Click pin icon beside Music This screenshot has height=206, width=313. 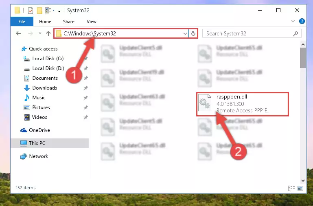(85, 98)
